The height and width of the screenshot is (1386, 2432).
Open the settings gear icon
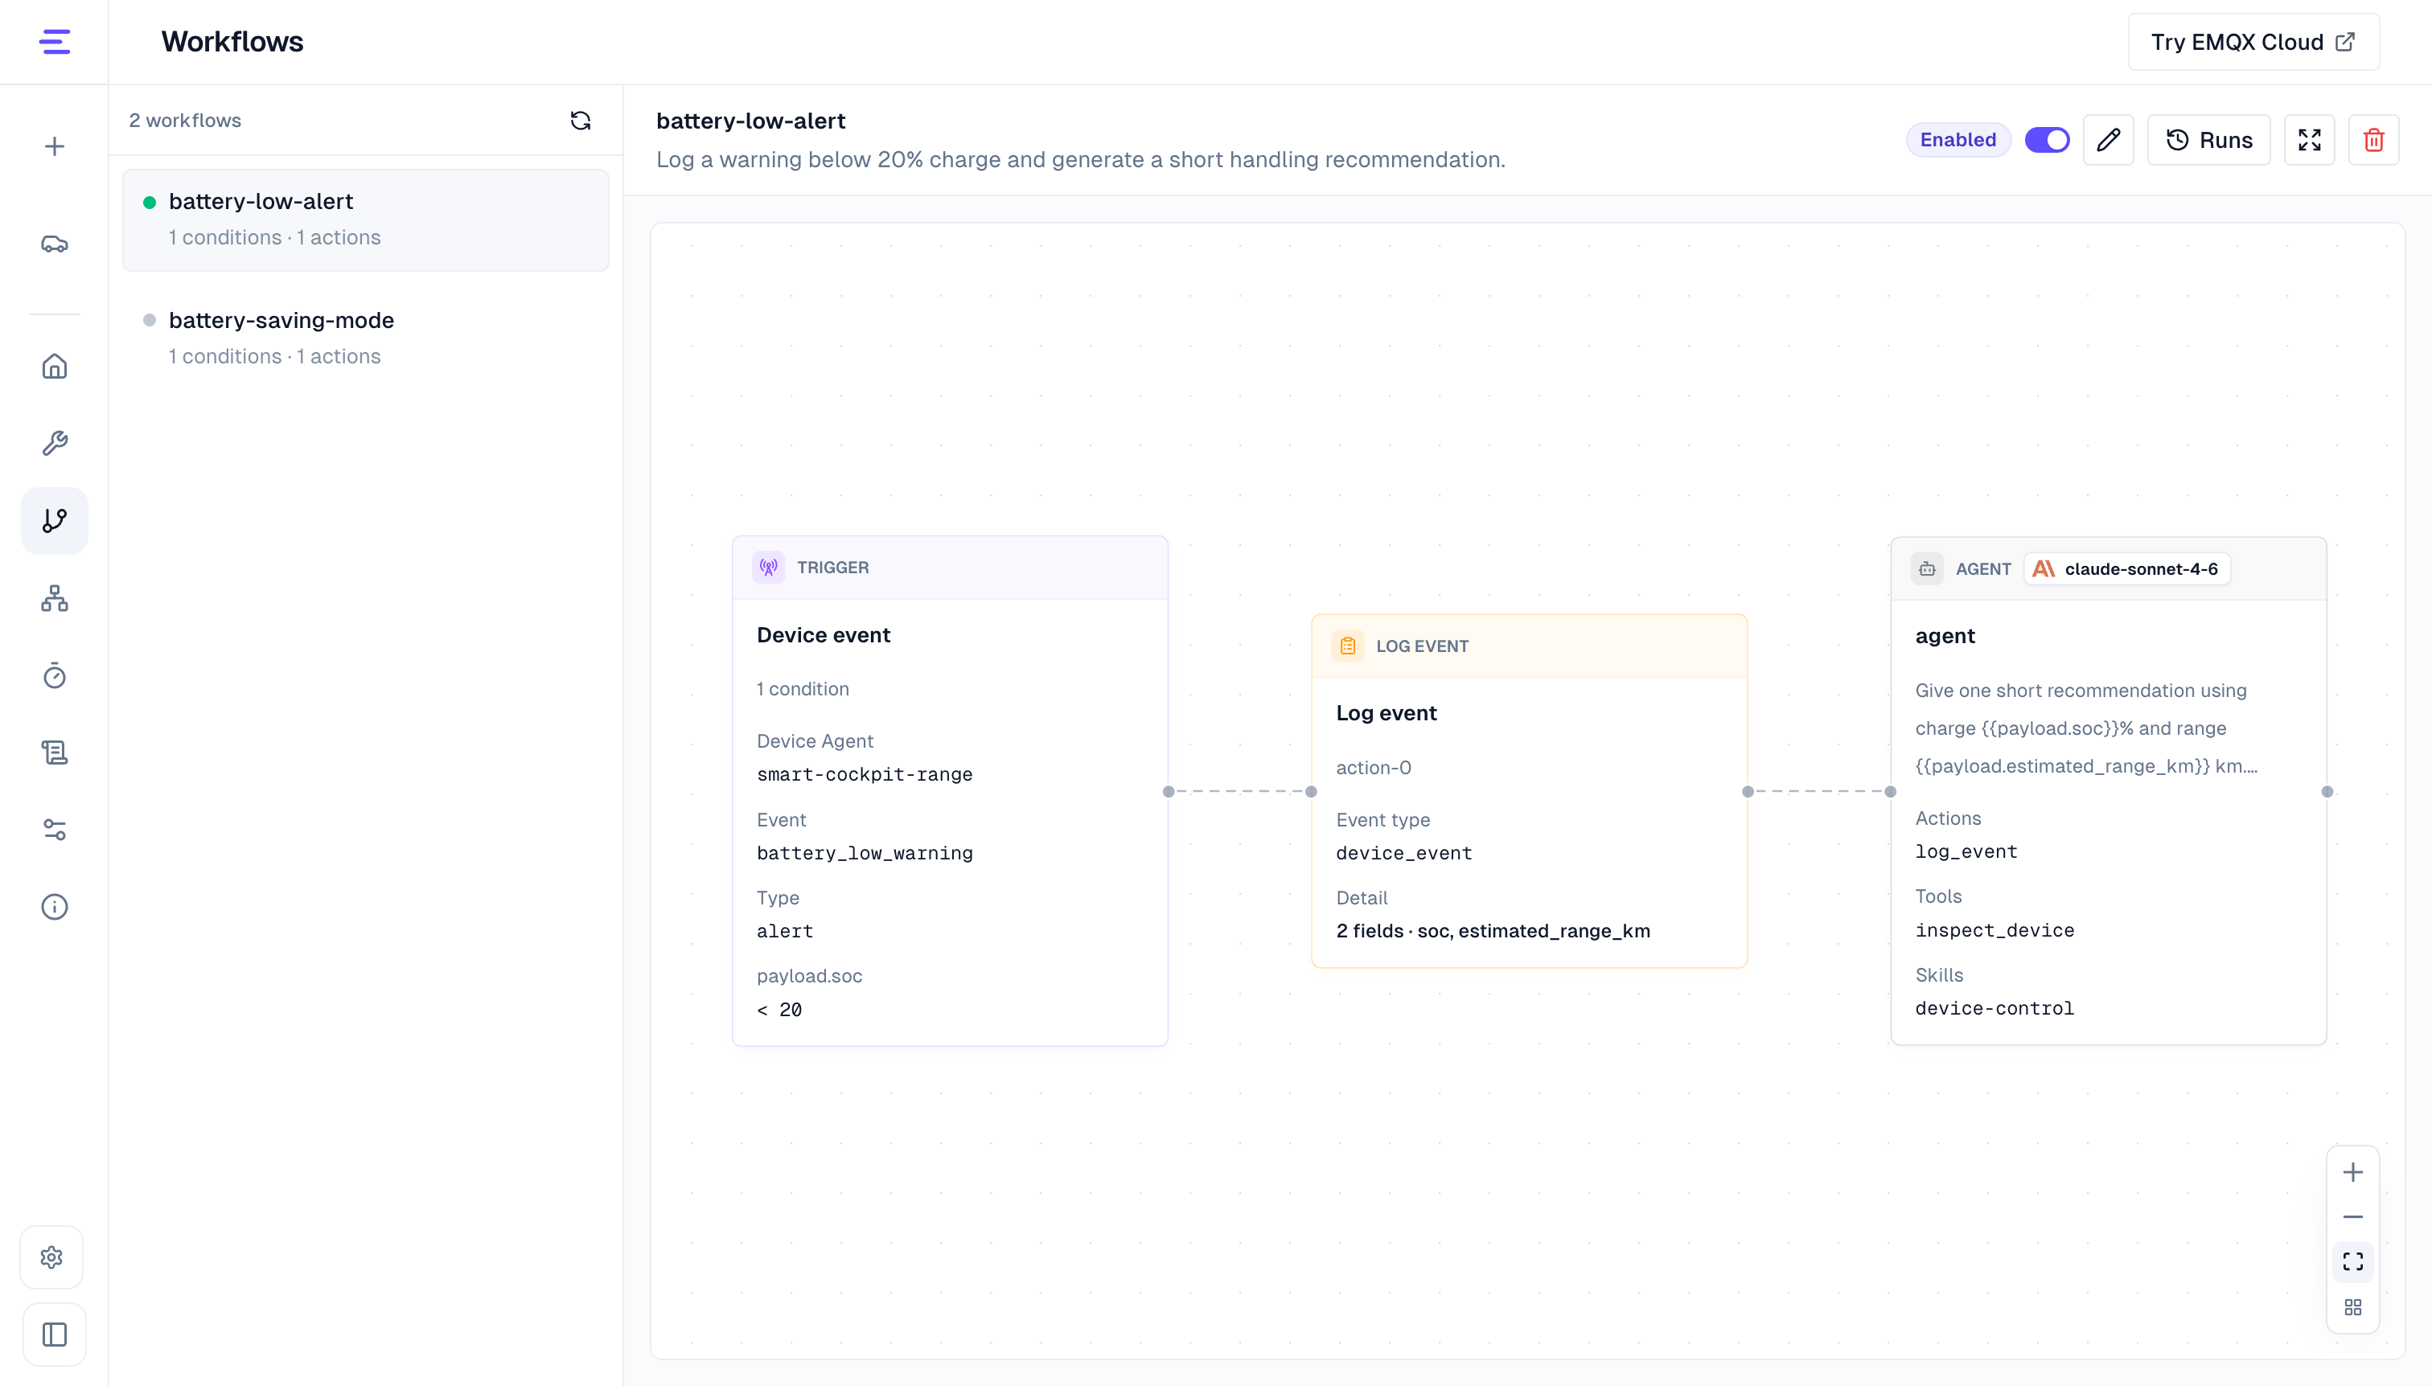[x=52, y=1257]
